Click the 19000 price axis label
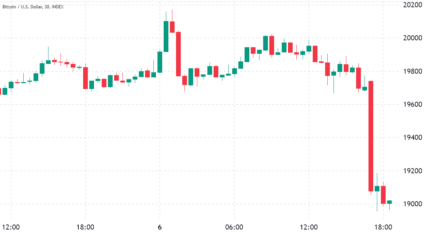Image resolution: width=425 pixels, height=235 pixels. coord(412,204)
